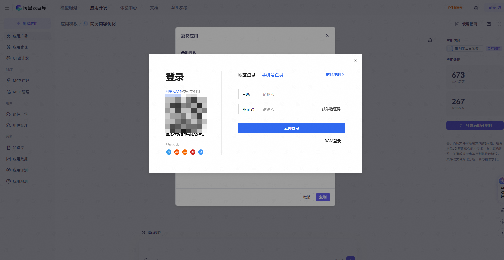
Task: Open MCP 广场 panel
Action: [x=21, y=80]
